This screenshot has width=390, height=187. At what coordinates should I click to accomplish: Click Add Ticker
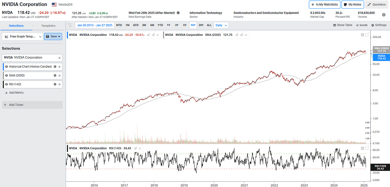[x=32, y=105]
